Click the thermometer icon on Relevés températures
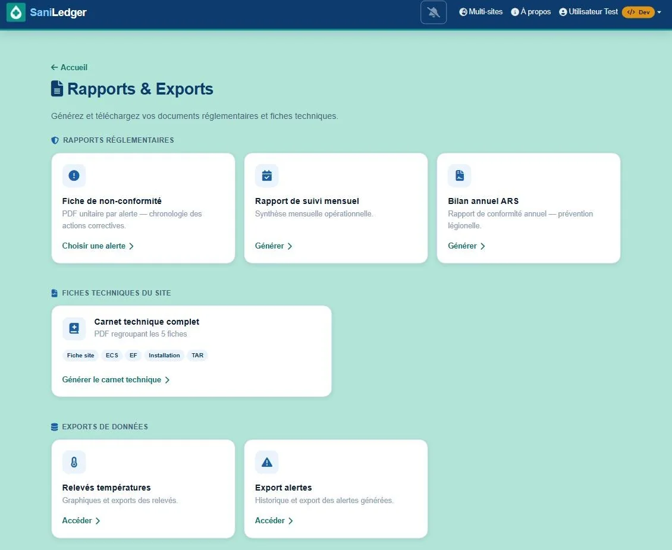The image size is (672, 550). [74, 462]
